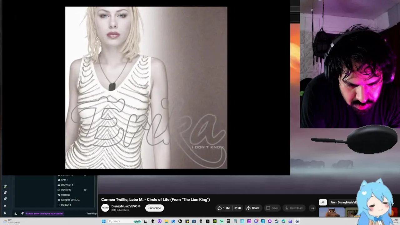400x225 pixels.
Task: Save the video to a playlist
Action: (272, 208)
